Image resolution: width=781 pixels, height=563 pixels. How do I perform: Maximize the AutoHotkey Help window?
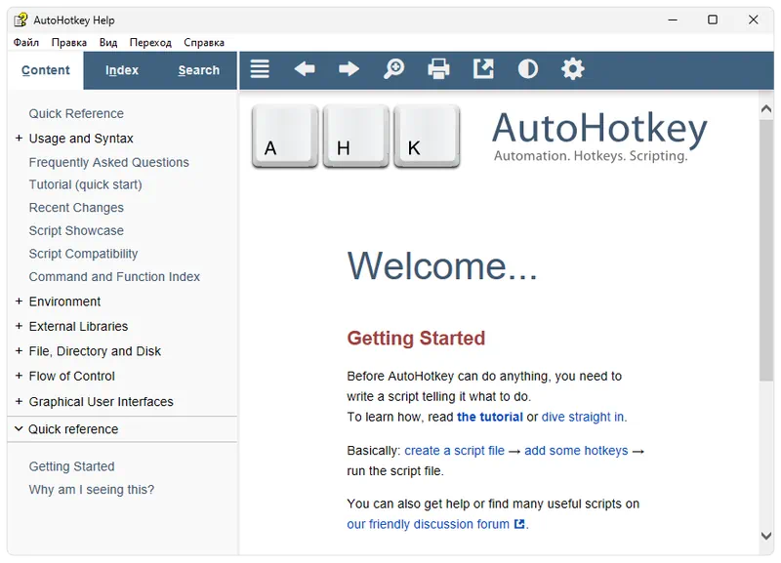(713, 20)
